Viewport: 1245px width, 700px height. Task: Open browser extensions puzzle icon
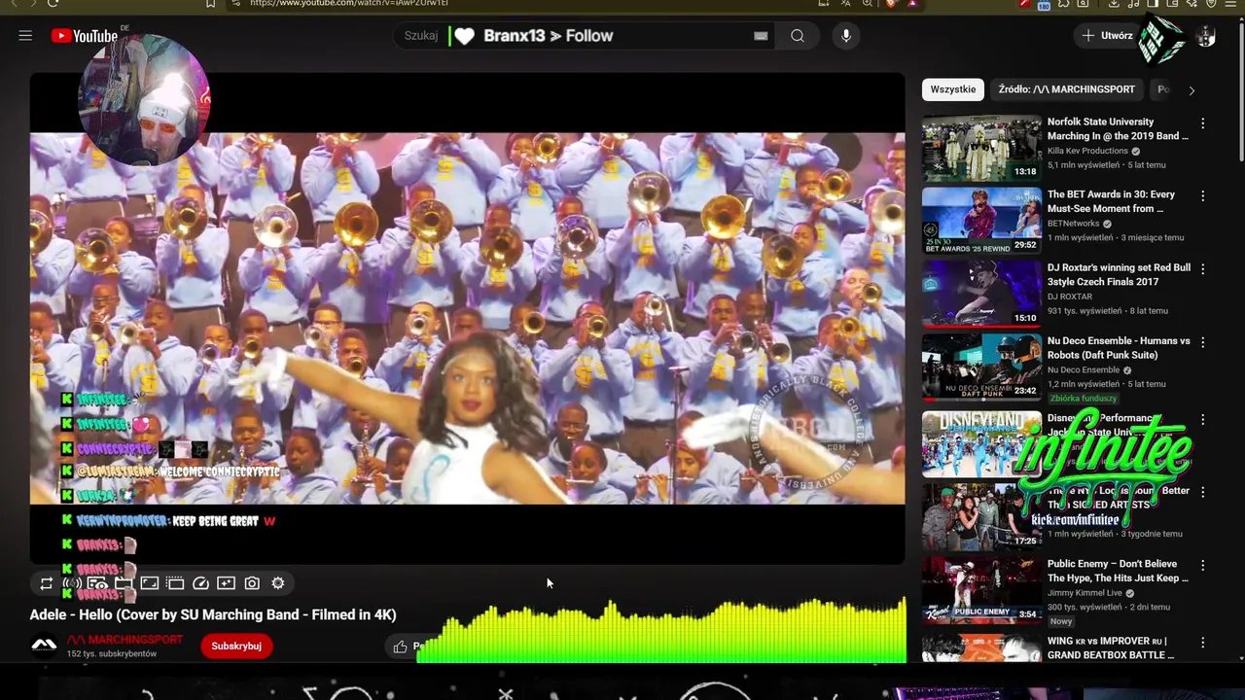tap(1063, 3)
